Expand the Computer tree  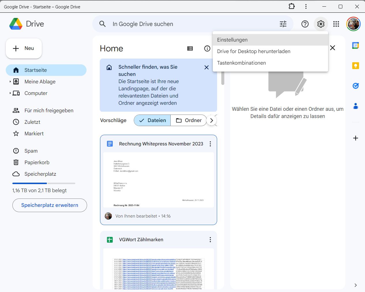pyautogui.click(x=10, y=93)
